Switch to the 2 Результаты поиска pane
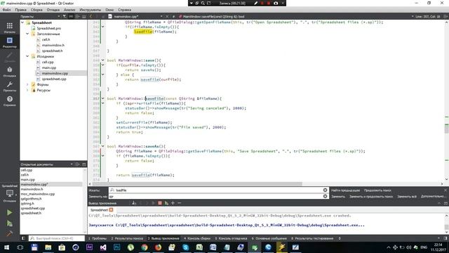 [x=127, y=238]
